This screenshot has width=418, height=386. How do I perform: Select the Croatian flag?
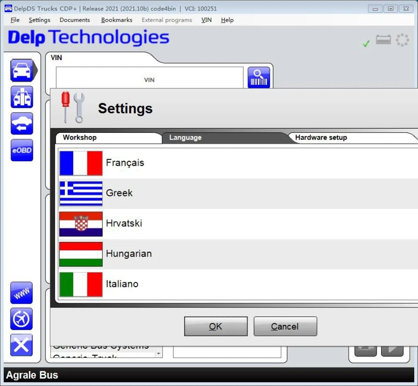tap(81, 224)
